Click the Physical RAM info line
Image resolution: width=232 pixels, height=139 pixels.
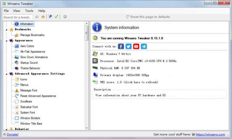click(x=120, y=68)
